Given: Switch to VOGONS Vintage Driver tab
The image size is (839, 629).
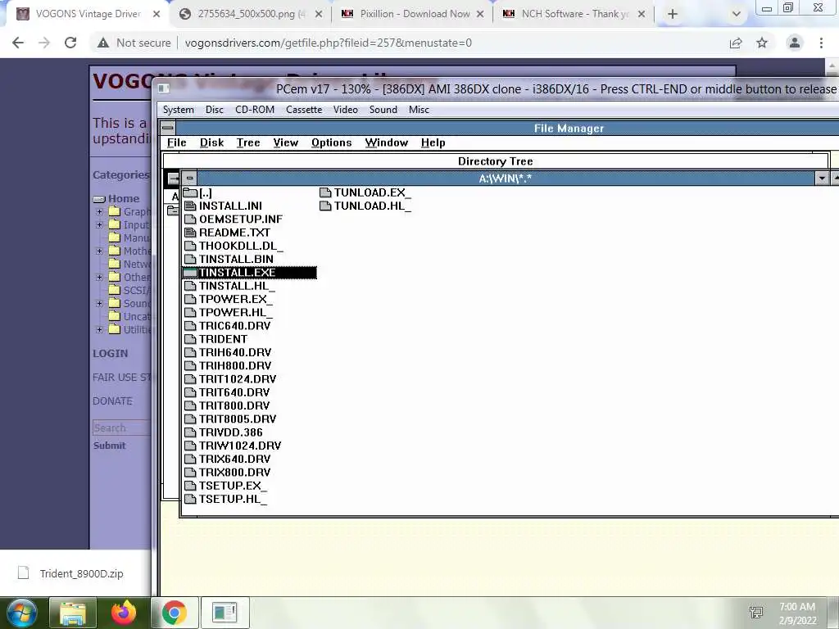Looking at the screenshot, I should 88,14.
